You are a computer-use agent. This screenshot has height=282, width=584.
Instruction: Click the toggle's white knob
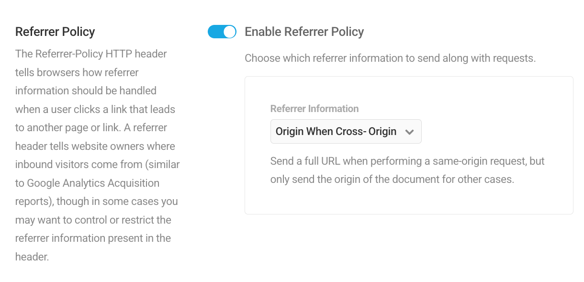[228, 32]
